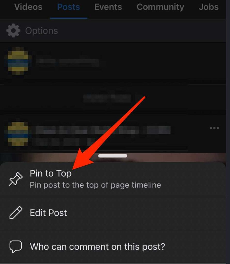Switch to the Videos tab
This screenshot has width=230, height=264.
pyautogui.click(x=28, y=7)
